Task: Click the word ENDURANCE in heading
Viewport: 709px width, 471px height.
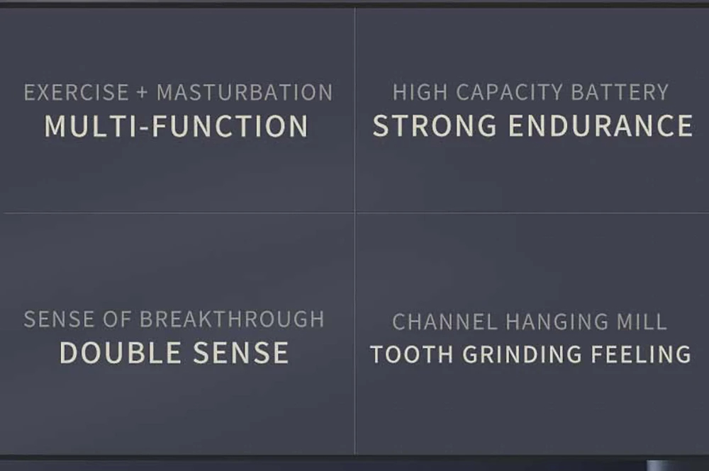Action: point(601,125)
